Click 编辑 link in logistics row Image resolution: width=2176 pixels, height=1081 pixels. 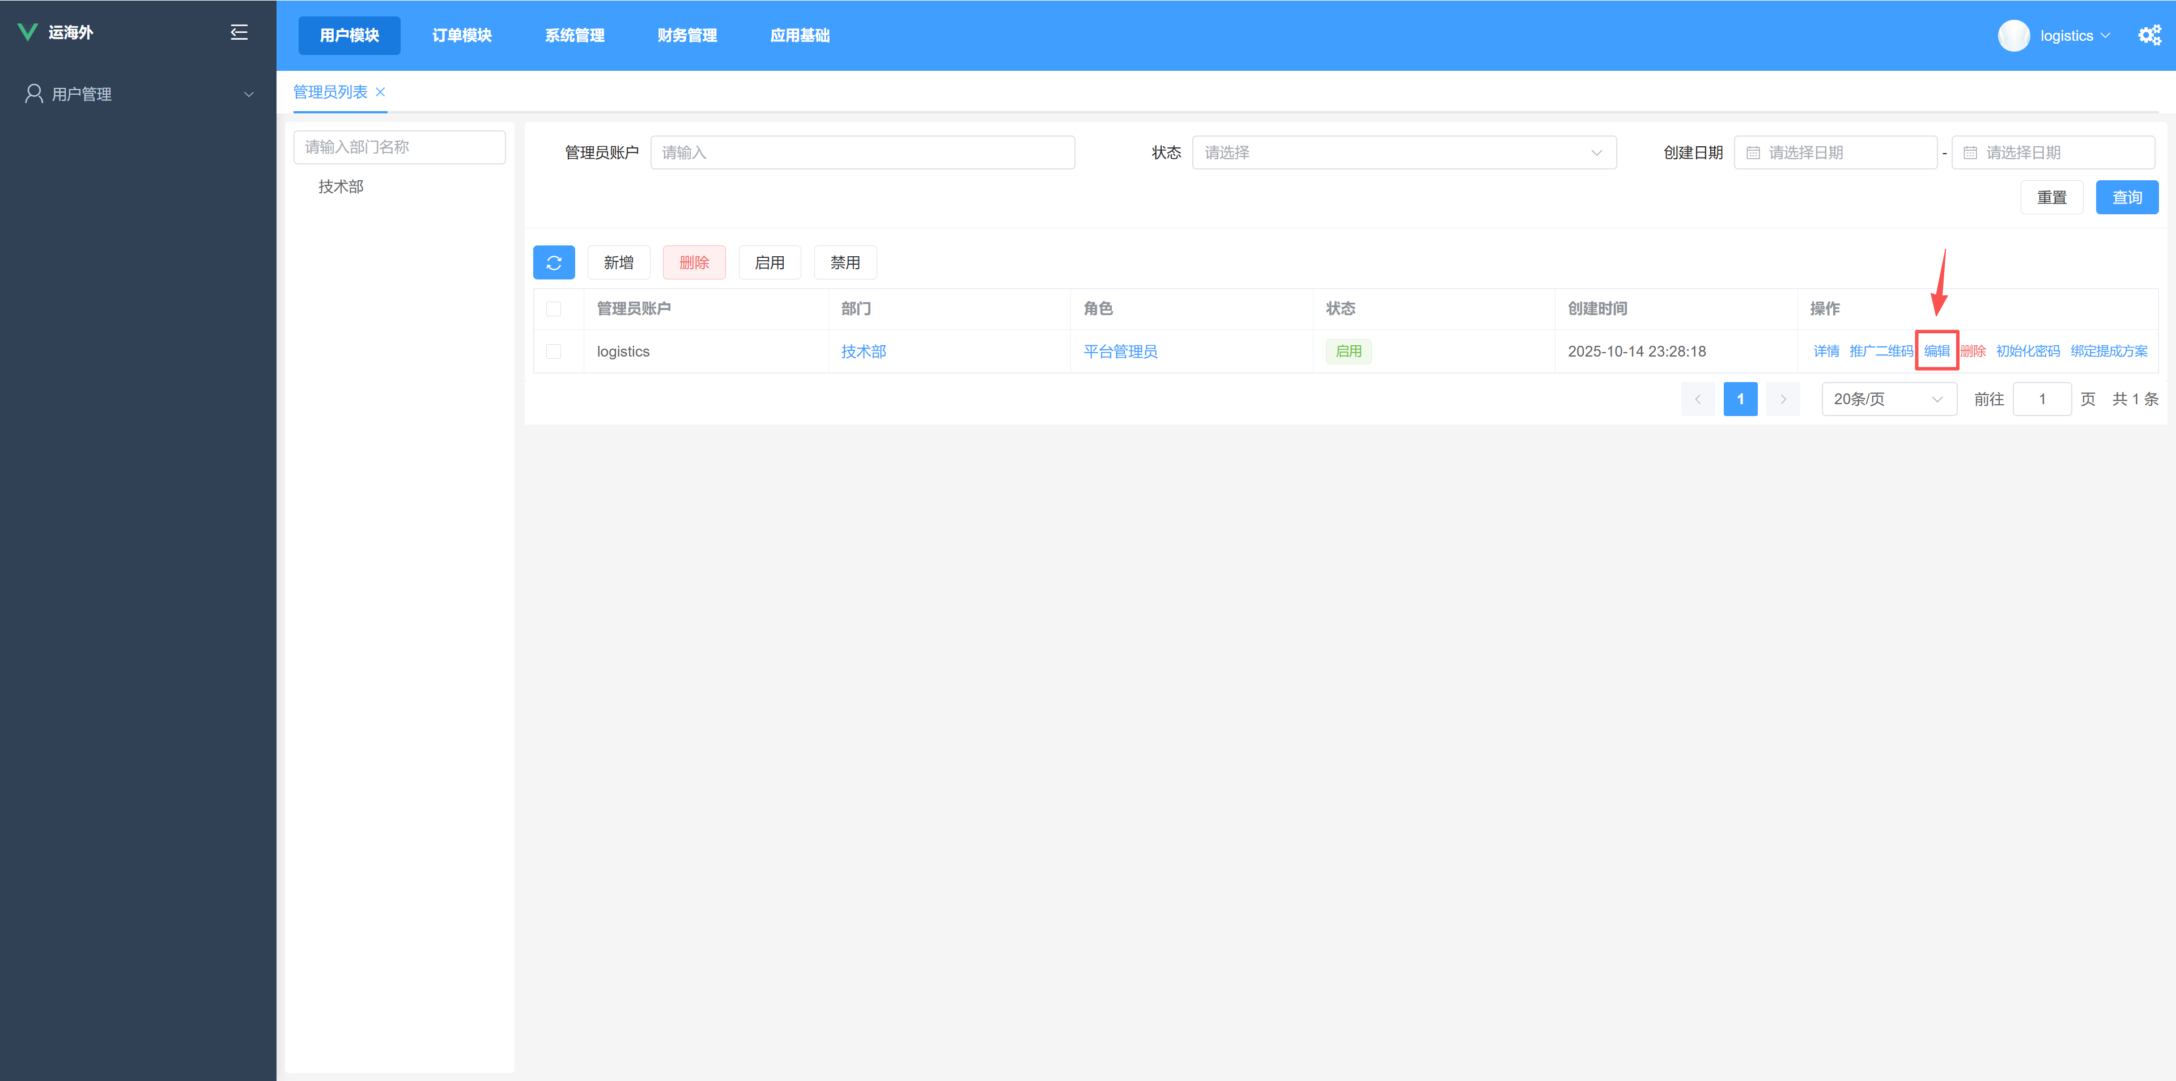[x=1936, y=351]
